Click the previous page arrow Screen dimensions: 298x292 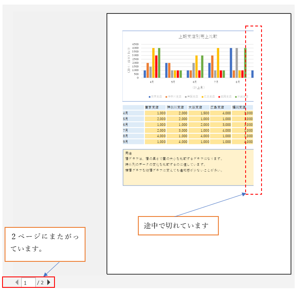[x=17, y=282]
